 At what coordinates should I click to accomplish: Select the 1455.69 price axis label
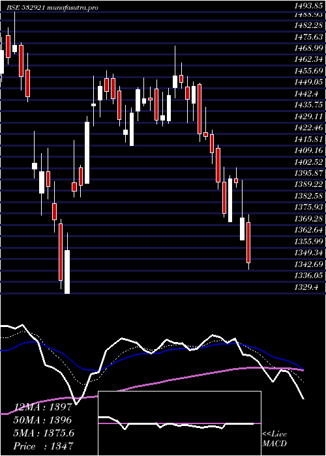tap(308, 71)
